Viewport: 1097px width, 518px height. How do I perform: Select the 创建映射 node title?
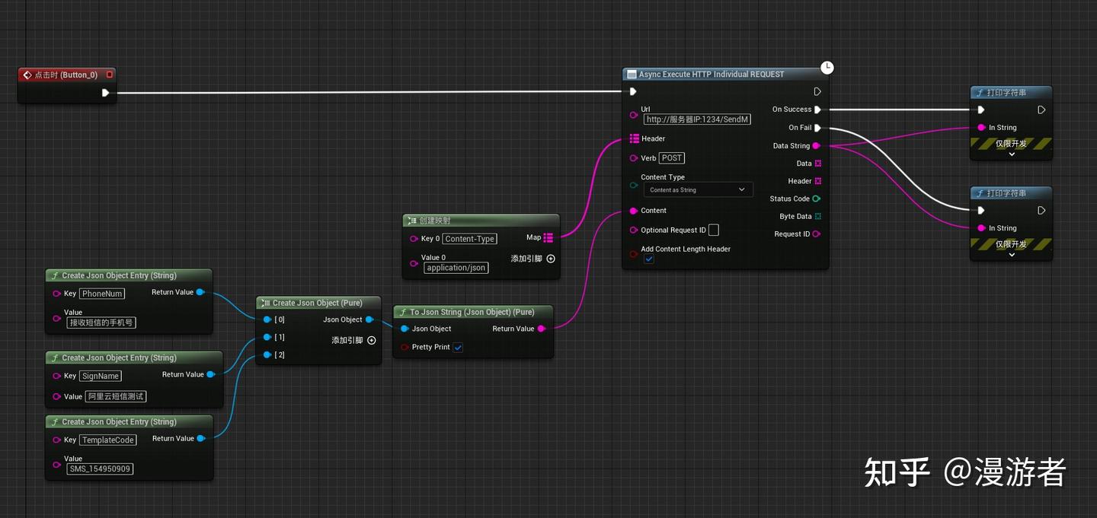(435, 221)
